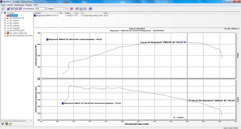Expand the (F:) Laufwerk drive
Image resolution: width=241 pixels, height=129 pixels.
[x=5, y=26]
